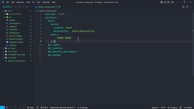
Task: Open the remote window indicator
Action: (2, 107)
